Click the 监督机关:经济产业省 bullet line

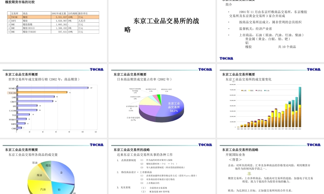point(255,29)
